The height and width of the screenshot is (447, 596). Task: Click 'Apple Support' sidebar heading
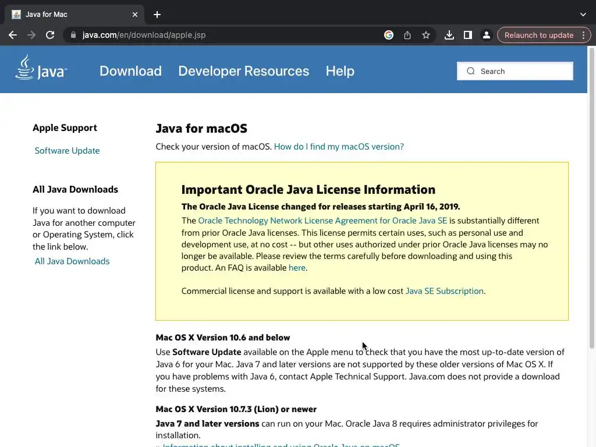pyautogui.click(x=65, y=127)
